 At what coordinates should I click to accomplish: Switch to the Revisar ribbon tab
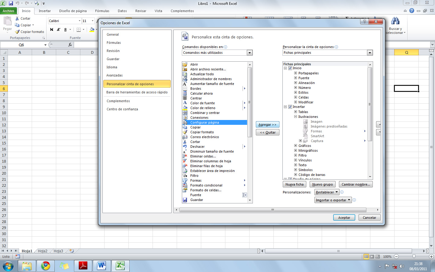(x=140, y=11)
